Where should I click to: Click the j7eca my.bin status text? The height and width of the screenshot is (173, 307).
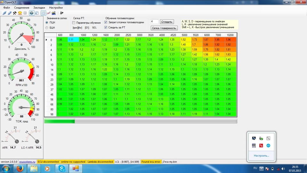[170, 162]
